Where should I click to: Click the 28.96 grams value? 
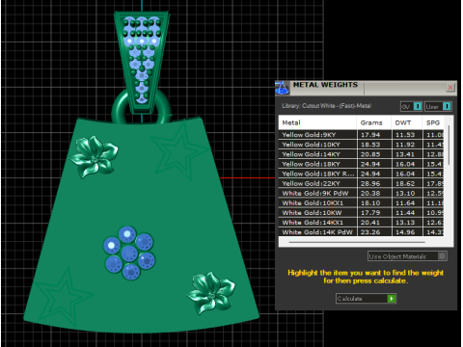point(370,183)
